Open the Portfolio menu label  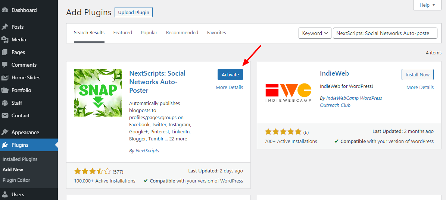(21, 90)
